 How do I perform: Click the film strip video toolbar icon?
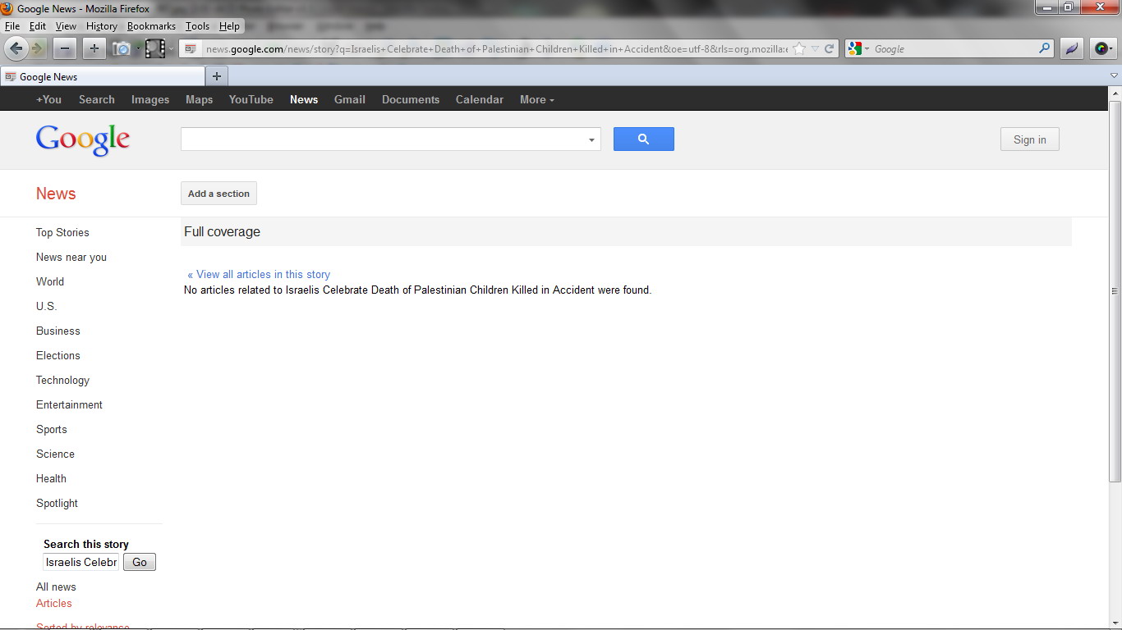155,48
